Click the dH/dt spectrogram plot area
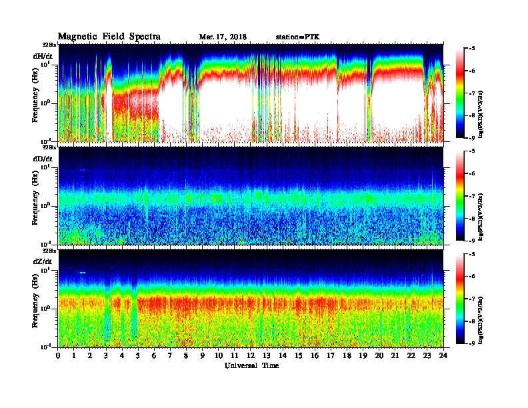Viewport: 528px width, 408px height. click(251, 93)
